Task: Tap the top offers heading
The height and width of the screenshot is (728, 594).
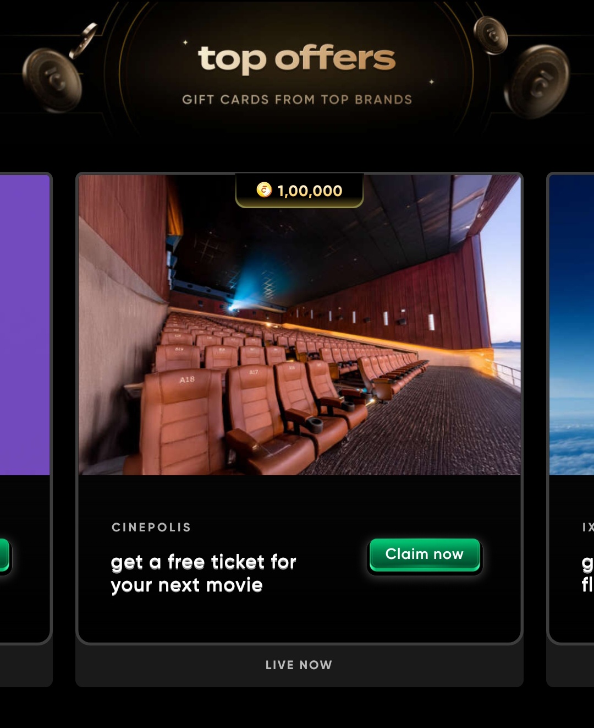Action: click(297, 58)
